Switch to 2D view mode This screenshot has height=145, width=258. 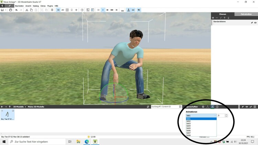coord(63,10)
